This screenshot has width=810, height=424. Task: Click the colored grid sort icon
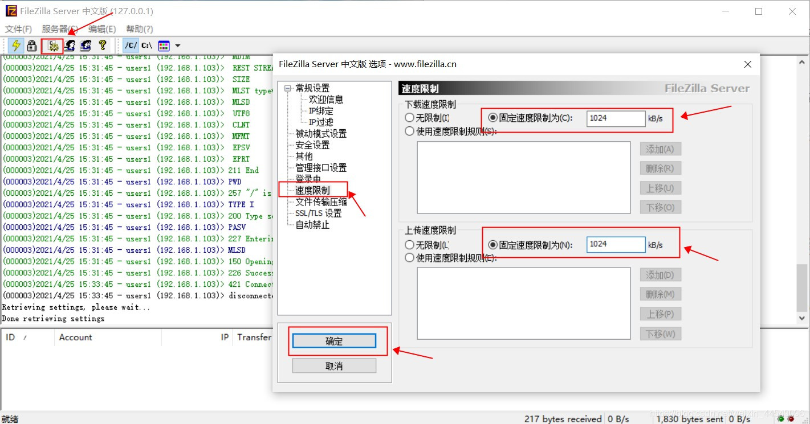[164, 46]
